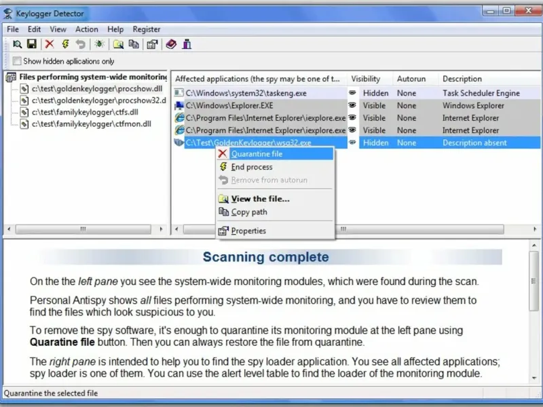Click the lightning icon beside End process
The image size is (543, 407).
223,167
